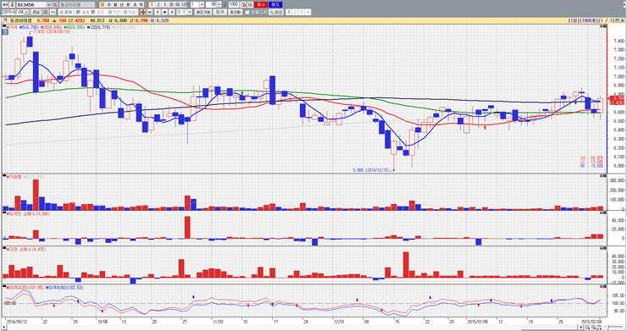Toggle the 60-day moving average legend
Screen dimensions: 627x331
(74, 27)
